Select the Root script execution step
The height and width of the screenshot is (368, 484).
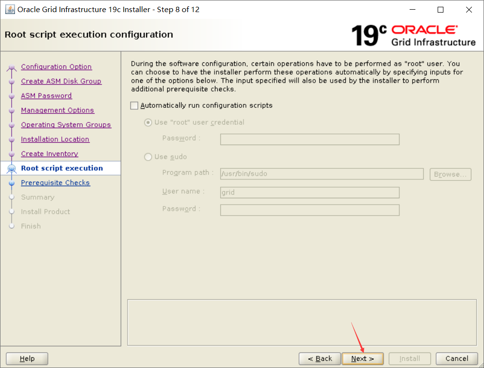click(x=62, y=168)
